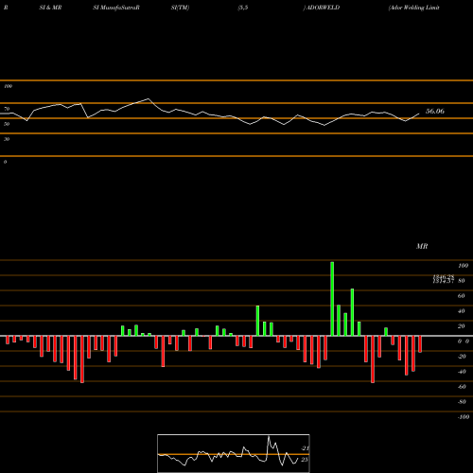Click the "SI(TM)" header text
Viewport: 473px width, 473px height.
(180, 8)
